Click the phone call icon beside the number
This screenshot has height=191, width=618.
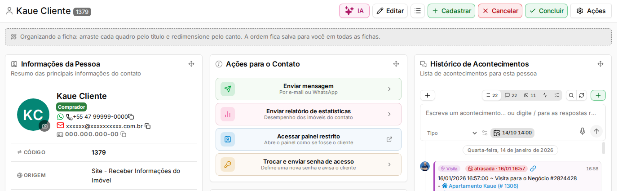(69, 117)
